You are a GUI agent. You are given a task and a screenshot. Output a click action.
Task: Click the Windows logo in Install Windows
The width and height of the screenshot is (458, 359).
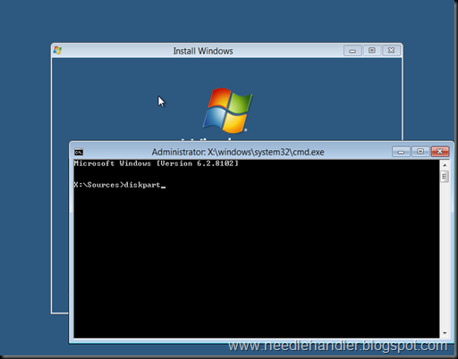point(227,111)
